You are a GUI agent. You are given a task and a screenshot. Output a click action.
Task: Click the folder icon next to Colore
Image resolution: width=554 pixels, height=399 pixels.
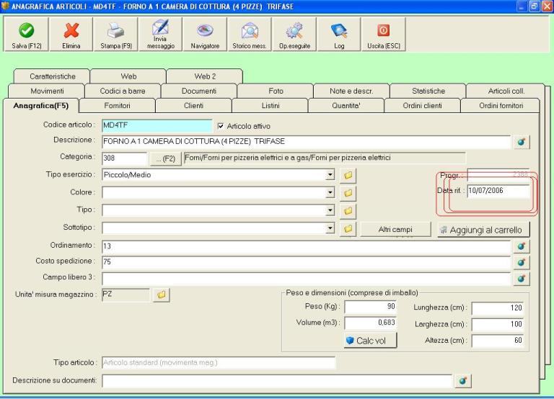[x=348, y=192]
